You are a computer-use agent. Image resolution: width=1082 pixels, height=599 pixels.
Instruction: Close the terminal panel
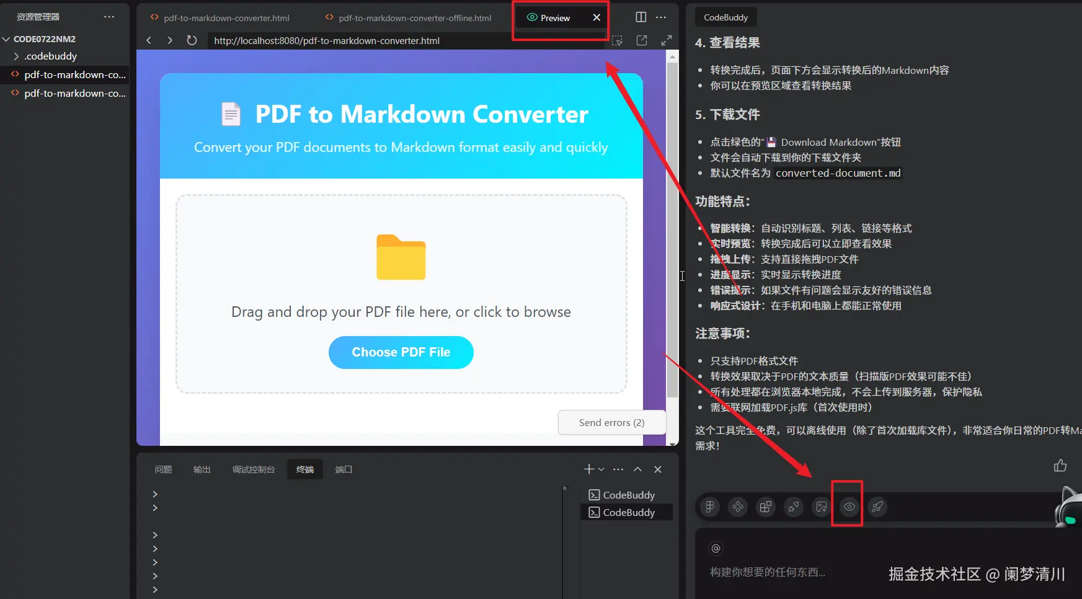[658, 469]
